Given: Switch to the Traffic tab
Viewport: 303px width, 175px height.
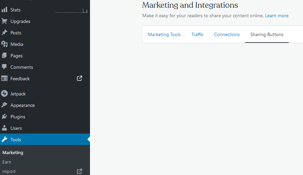Looking at the screenshot, I should (198, 34).
